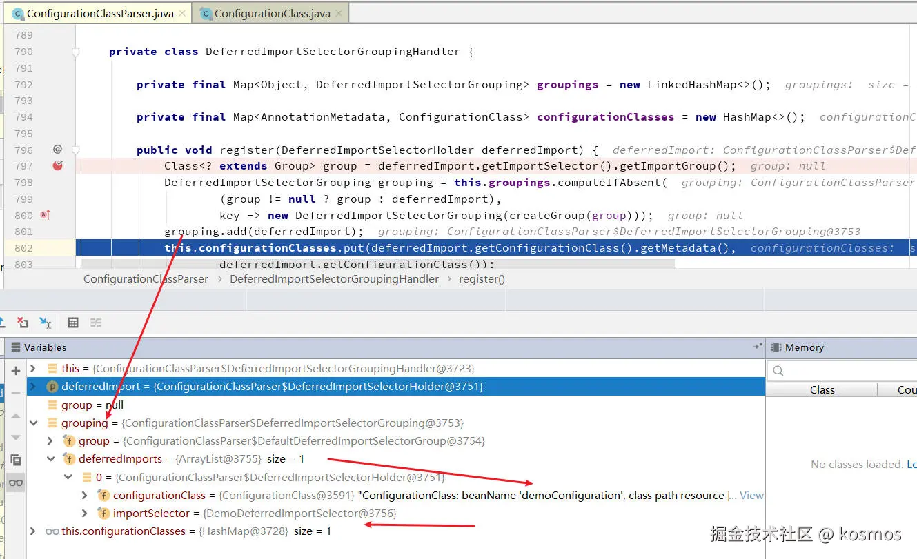The height and width of the screenshot is (559, 917).
Task: Move watch up with arrow icon
Action: coord(16,415)
